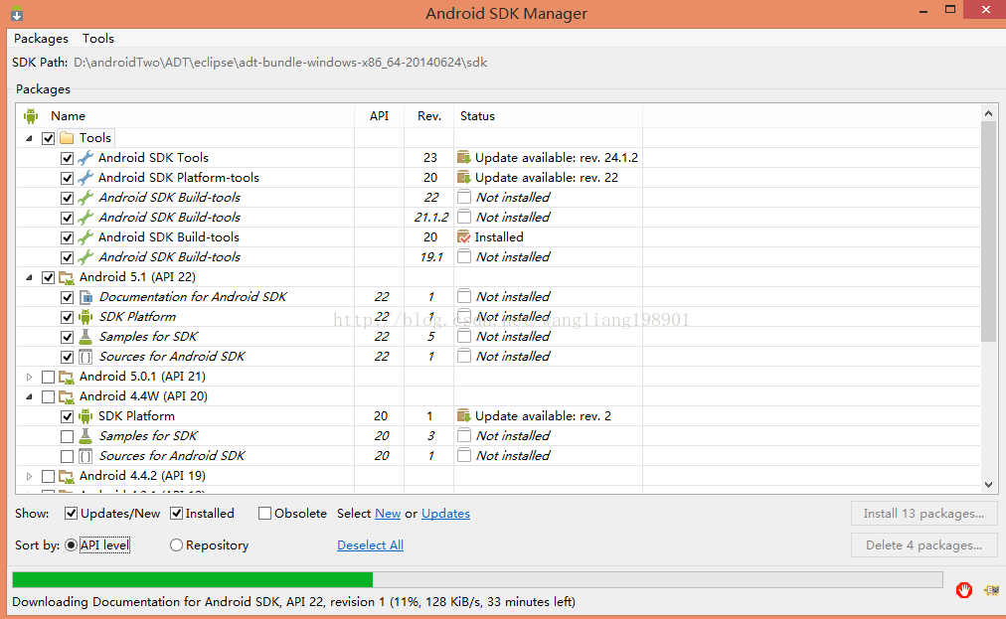Image resolution: width=1006 pixels, height=619 pixels.
Task: Click the Tools folder icon
Action: pos(67,138)
